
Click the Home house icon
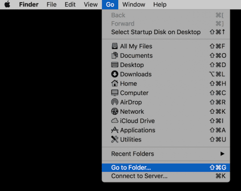coord(115,83)
